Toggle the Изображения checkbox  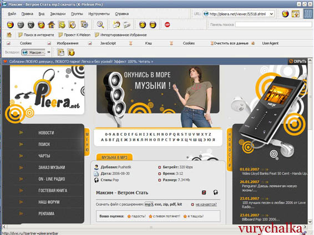tap(49, 43)
